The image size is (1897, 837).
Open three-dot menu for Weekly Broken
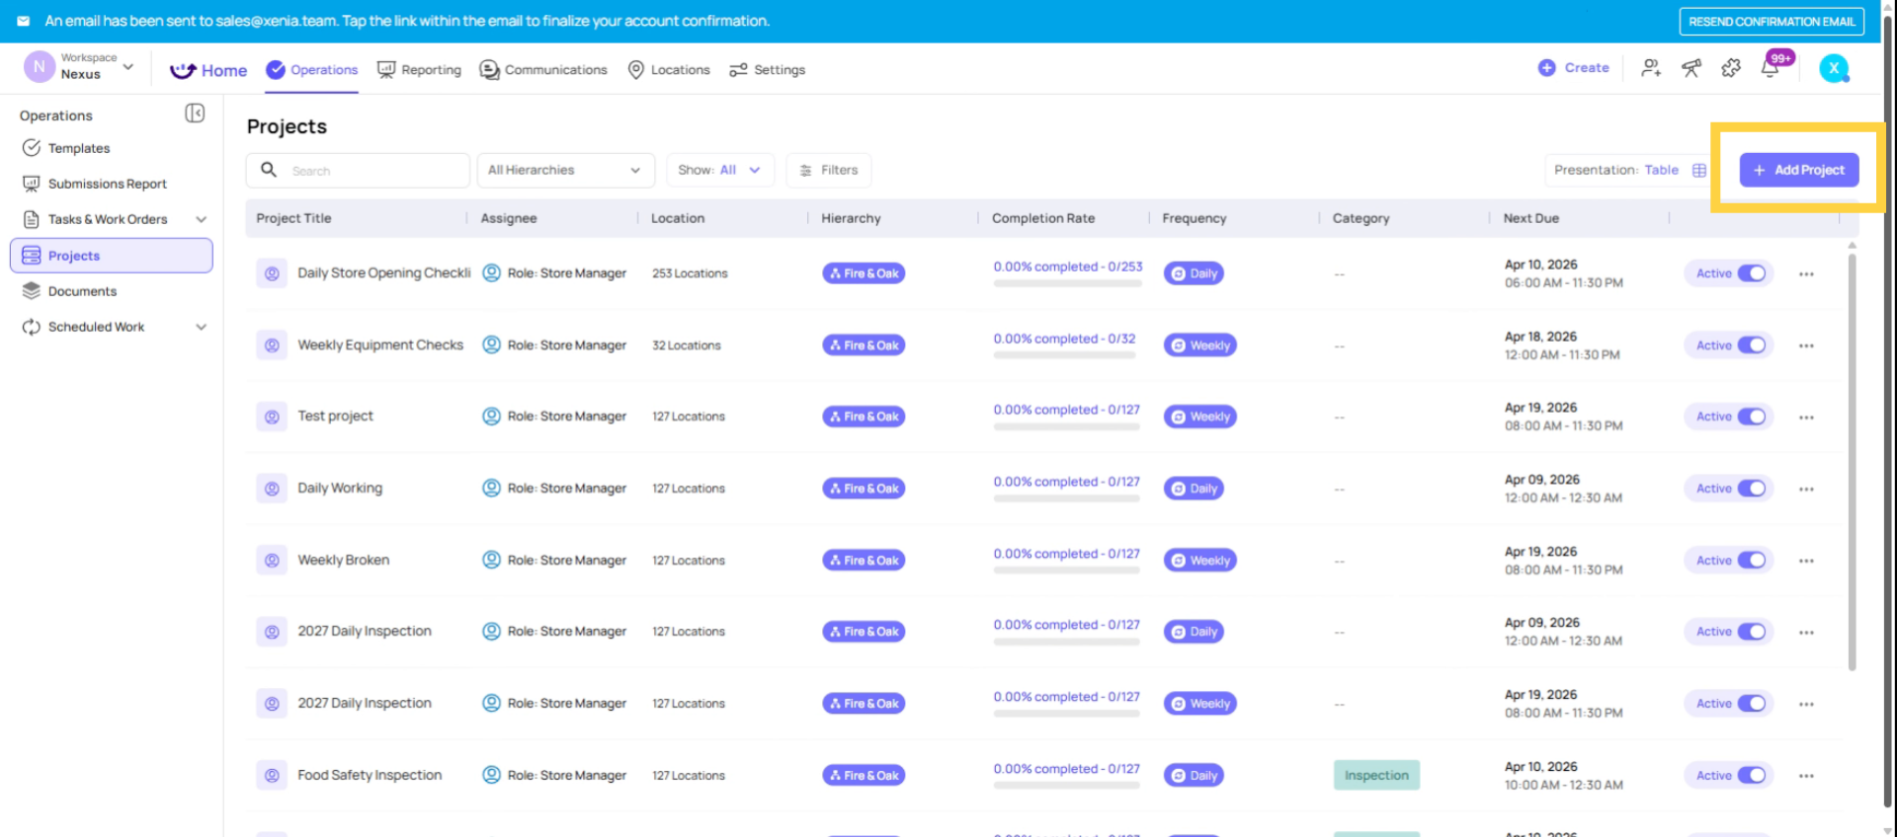[1806, 561]
